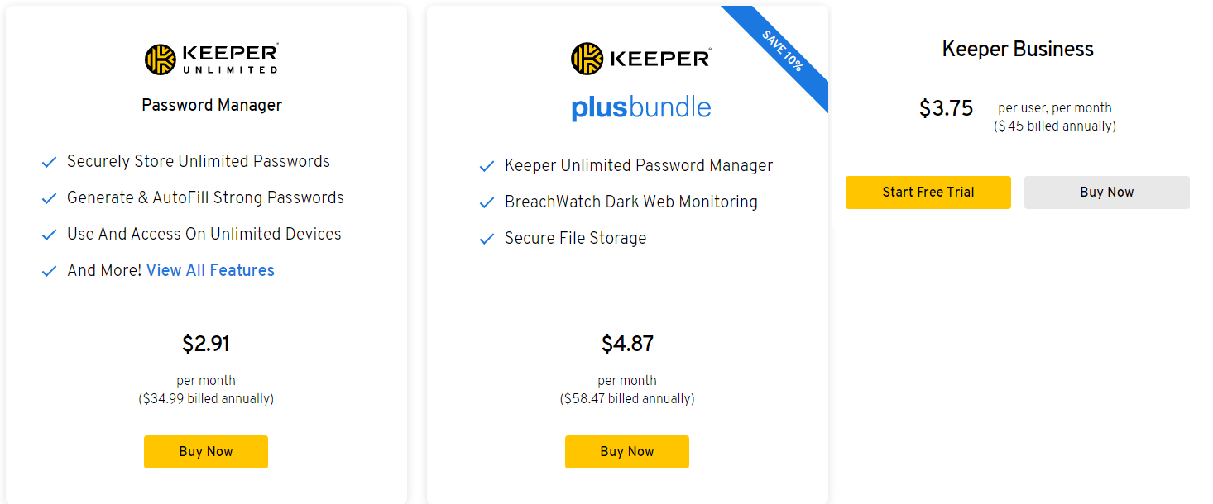Click the Keeper Plus Bundle logo icon

pyautogui.click(x=587, y=59)
